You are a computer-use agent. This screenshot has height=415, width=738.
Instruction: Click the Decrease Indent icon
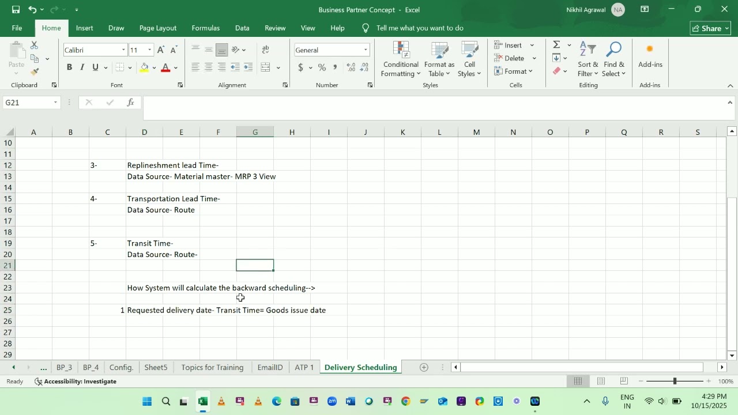click(235, 67)
